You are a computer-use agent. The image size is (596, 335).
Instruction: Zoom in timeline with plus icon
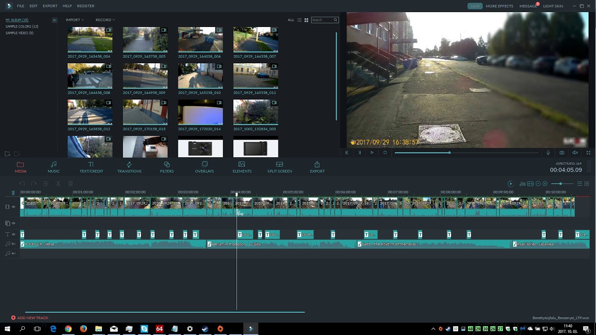[x=545, y=184]
